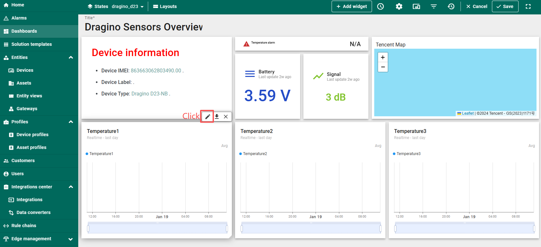Open Rule chains in sidebar

(24, 226)
